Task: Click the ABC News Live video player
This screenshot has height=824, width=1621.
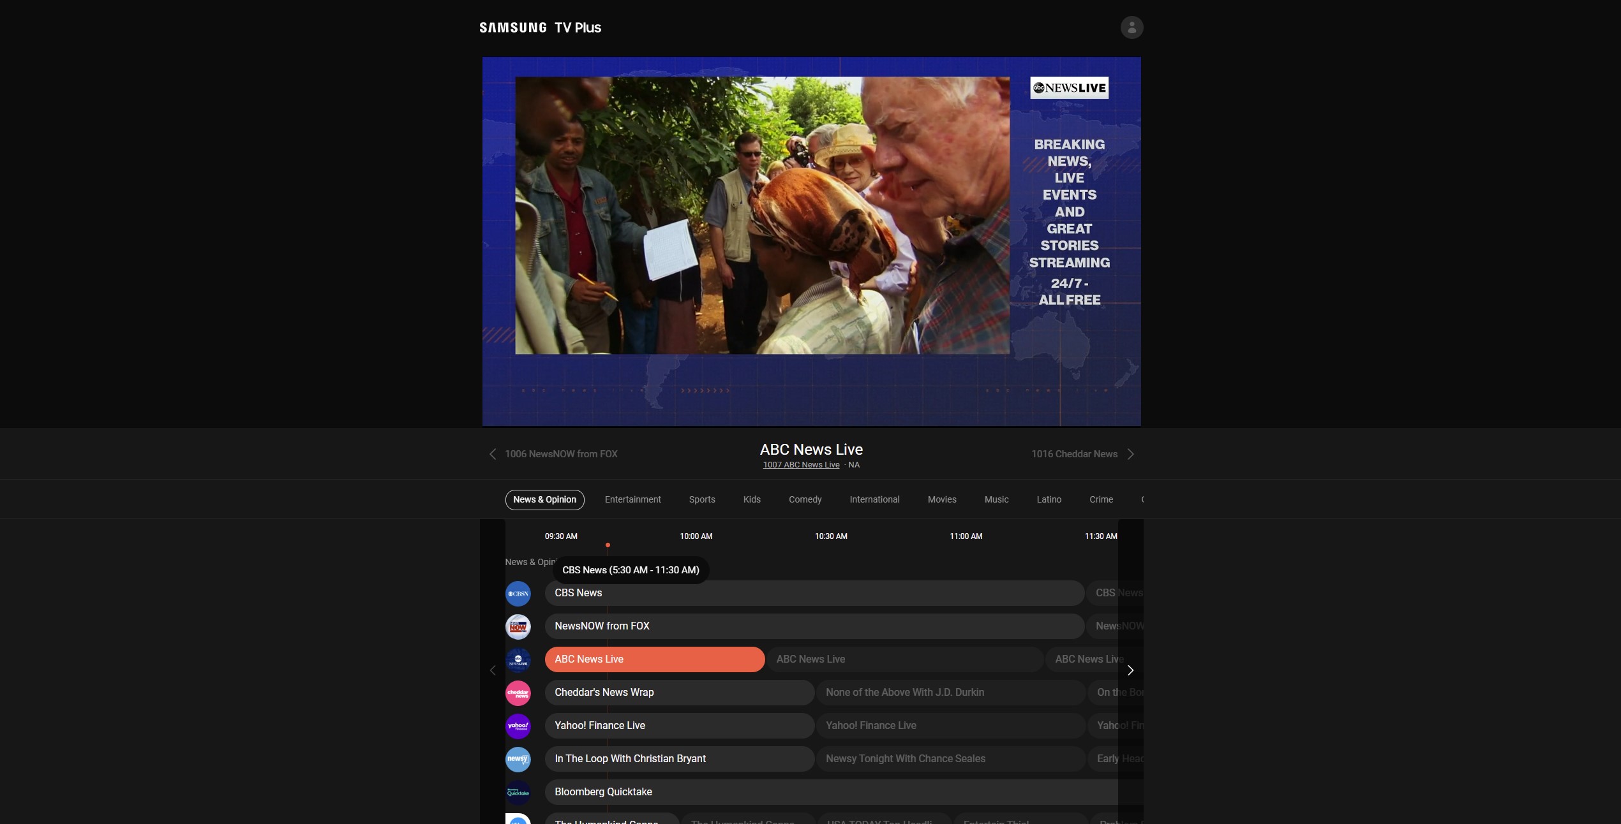Action: click(810, 241)
